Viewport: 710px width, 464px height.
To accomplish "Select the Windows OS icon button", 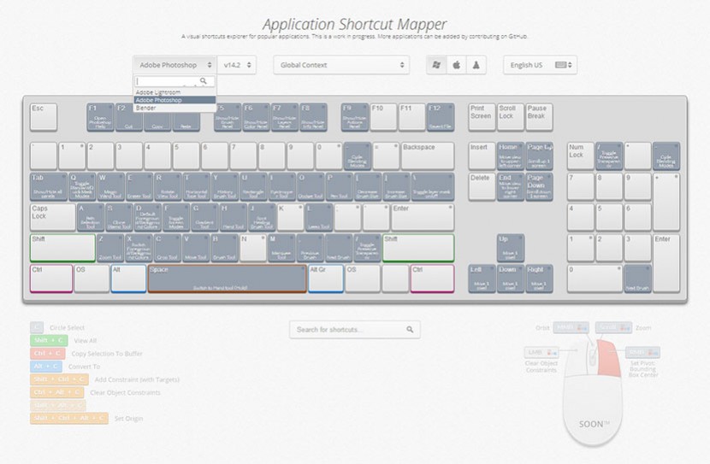I will [x=436, y=65].
